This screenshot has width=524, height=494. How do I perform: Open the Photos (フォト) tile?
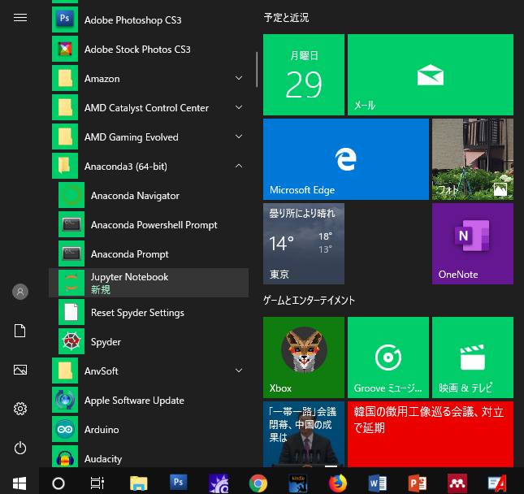(473, 159)
